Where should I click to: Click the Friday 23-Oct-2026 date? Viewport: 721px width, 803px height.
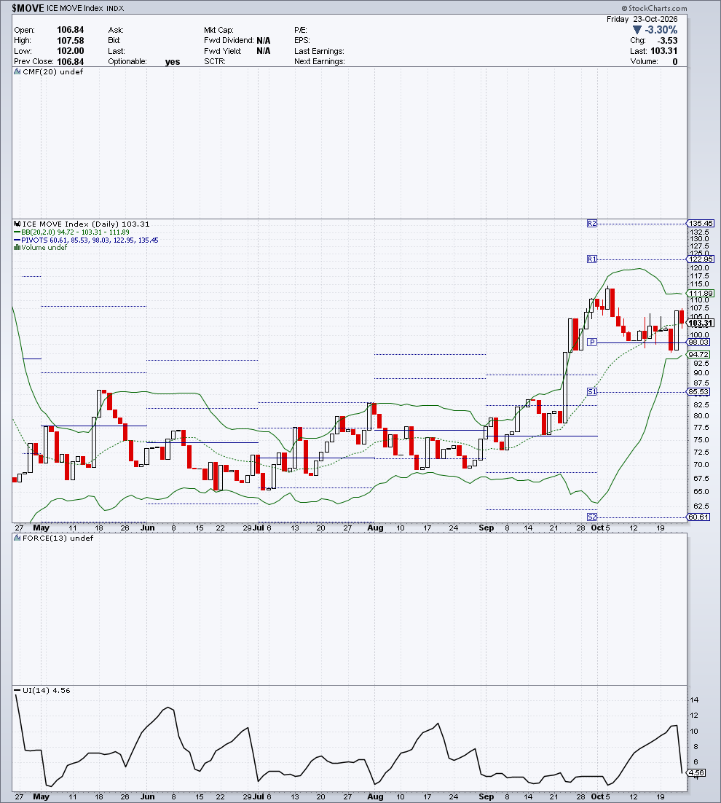(642, 19)
